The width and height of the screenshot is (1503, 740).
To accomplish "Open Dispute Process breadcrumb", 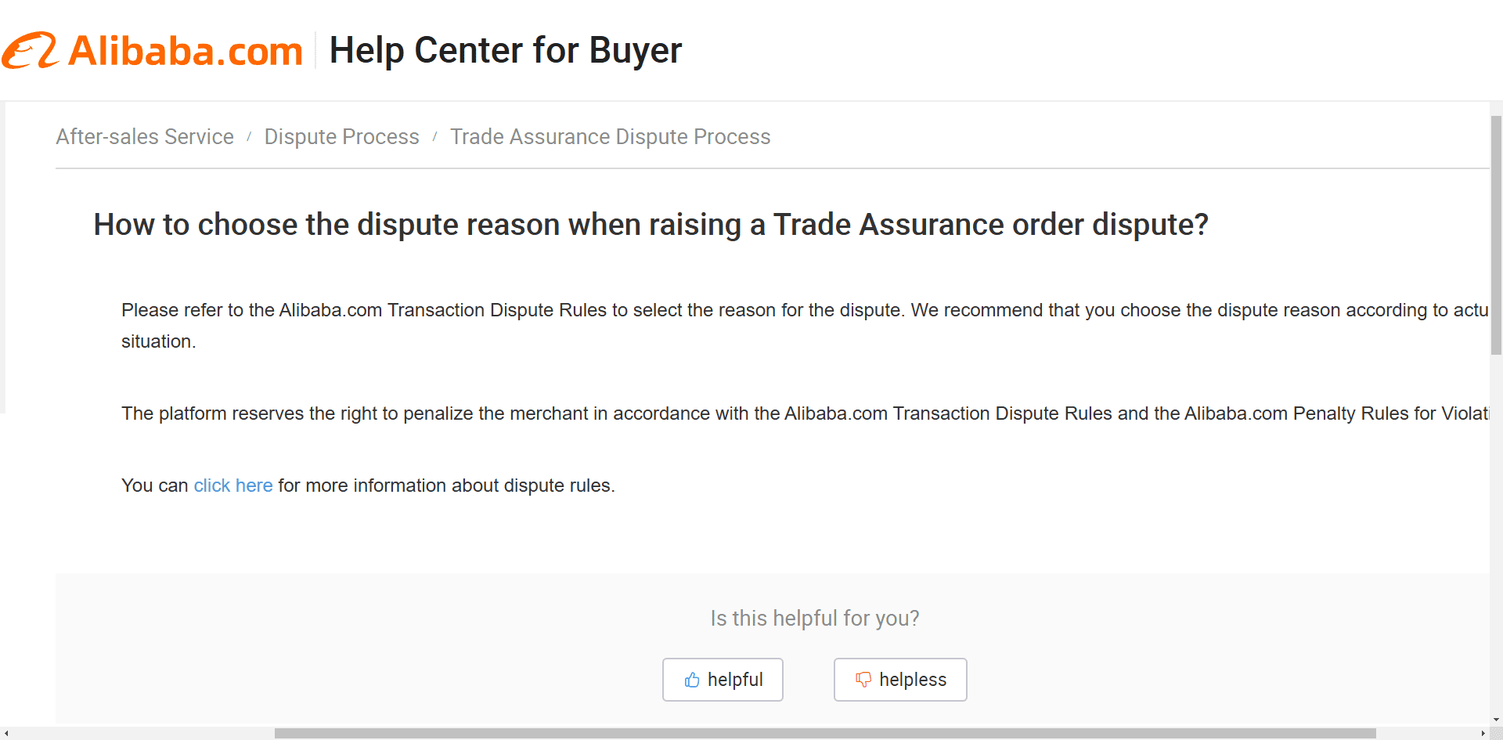I will click(342, 137).
